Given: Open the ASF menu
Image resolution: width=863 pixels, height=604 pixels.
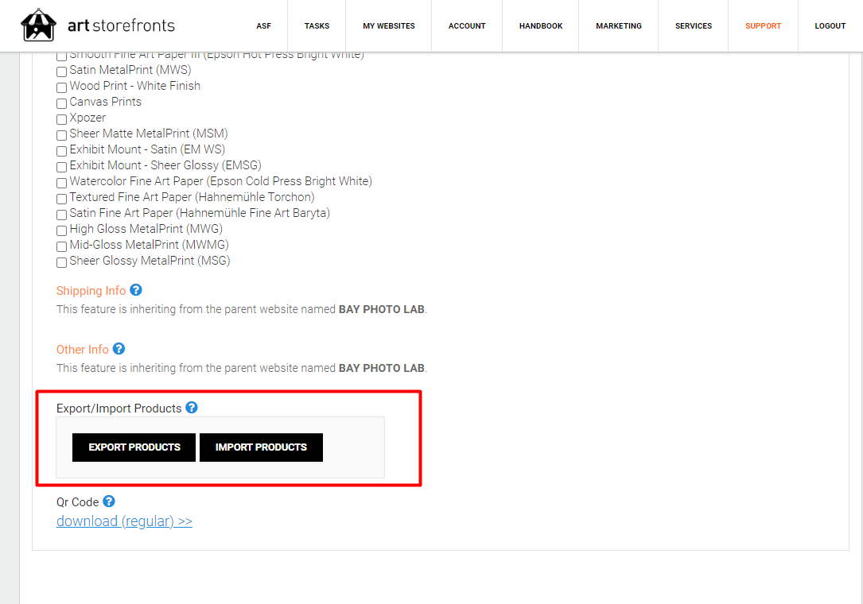Looking at the screenshot, I should click(263, 26).
